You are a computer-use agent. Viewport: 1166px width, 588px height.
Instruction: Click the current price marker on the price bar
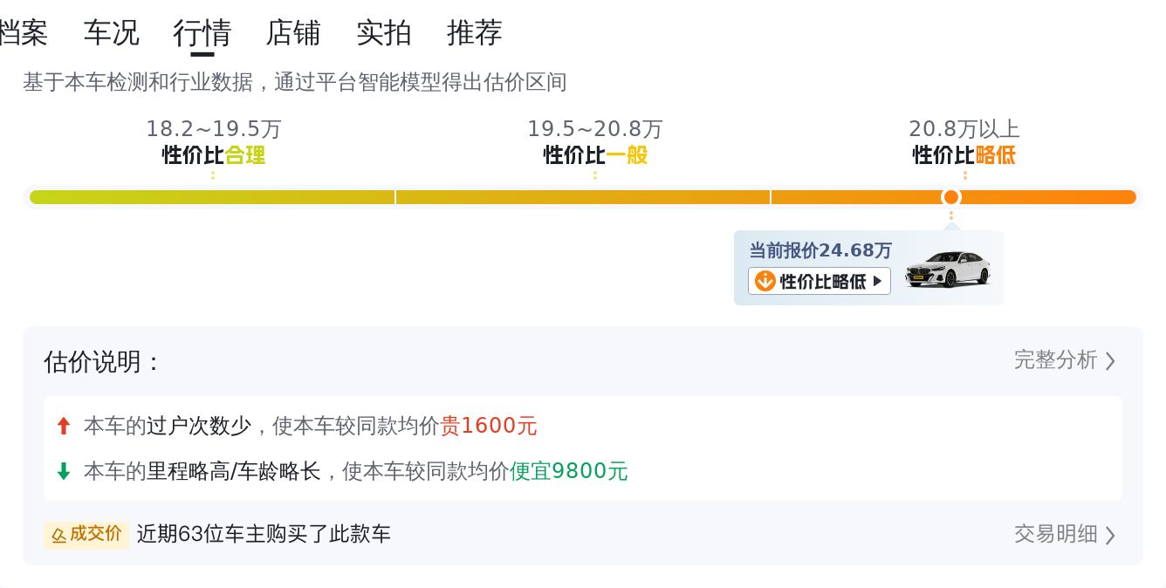(951, 197)
